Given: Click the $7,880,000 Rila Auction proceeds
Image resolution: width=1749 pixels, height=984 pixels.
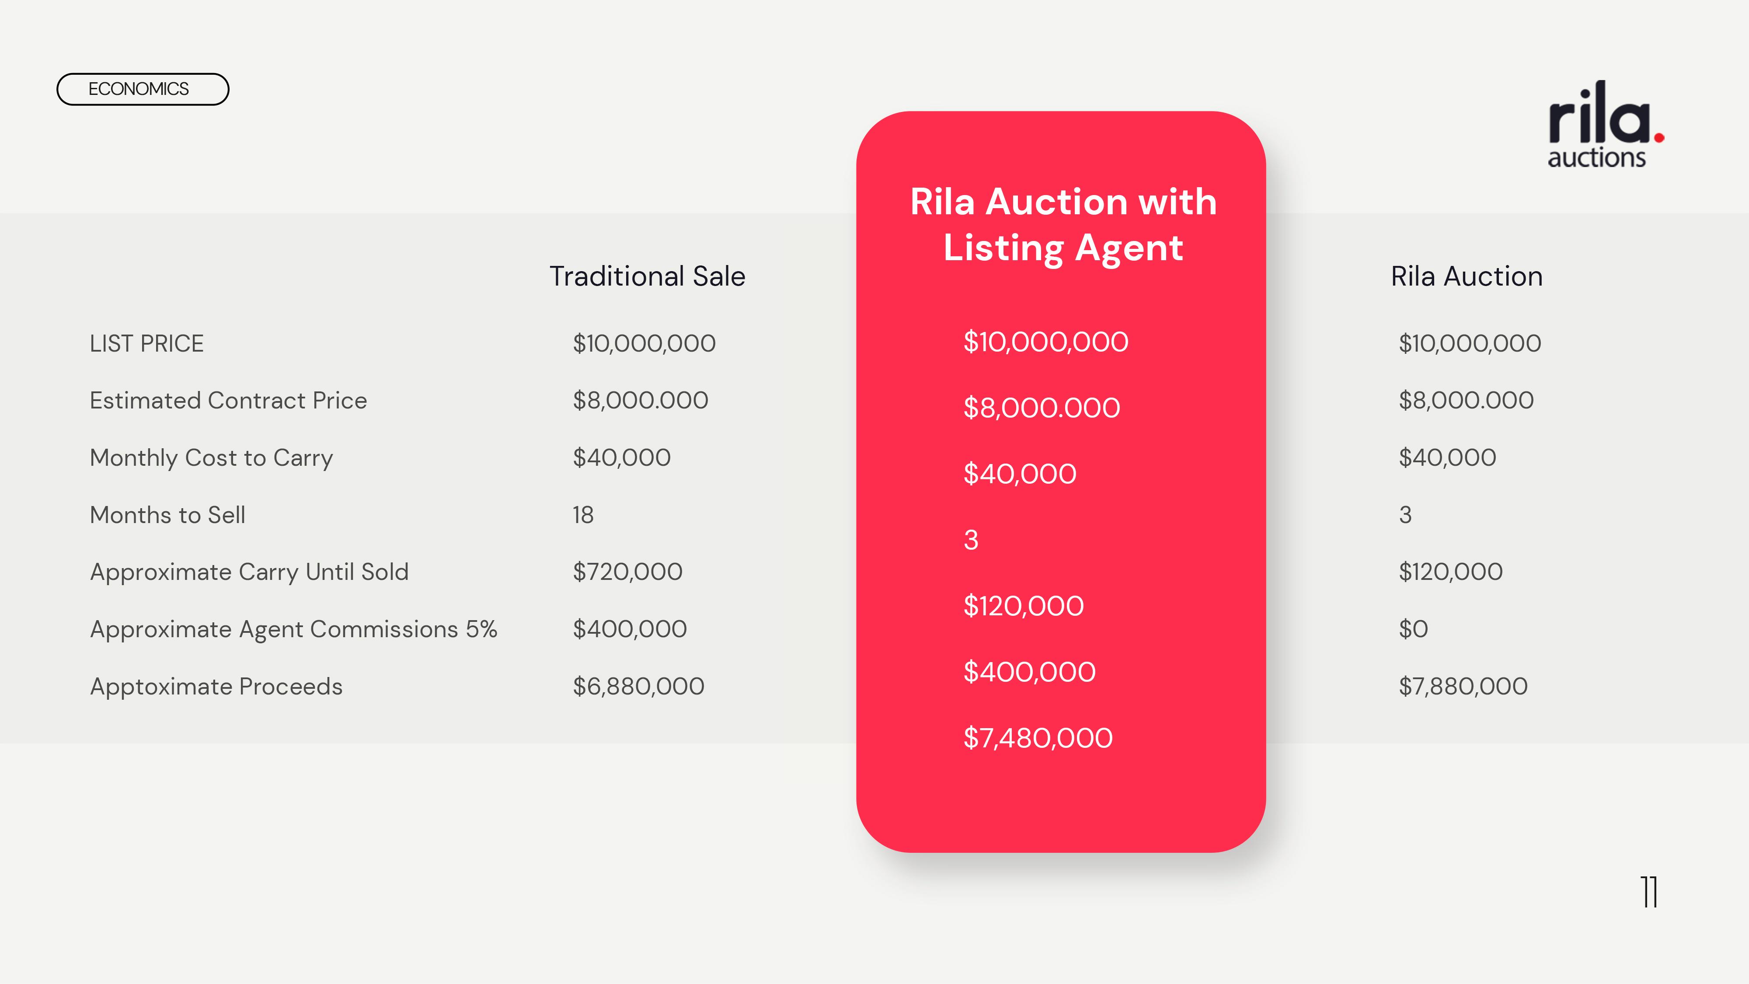Looking at the screenshot, I should pyautogui.click(x=1463, y=687).
